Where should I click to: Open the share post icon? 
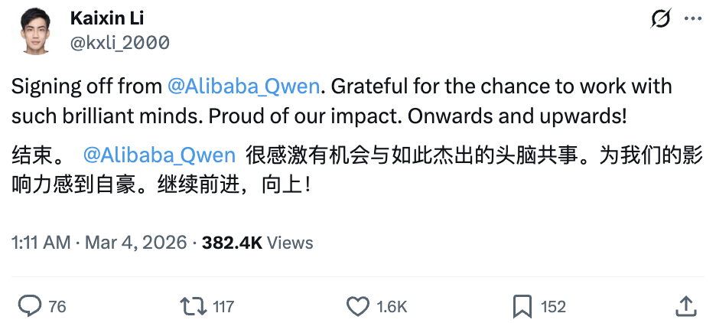685,306
